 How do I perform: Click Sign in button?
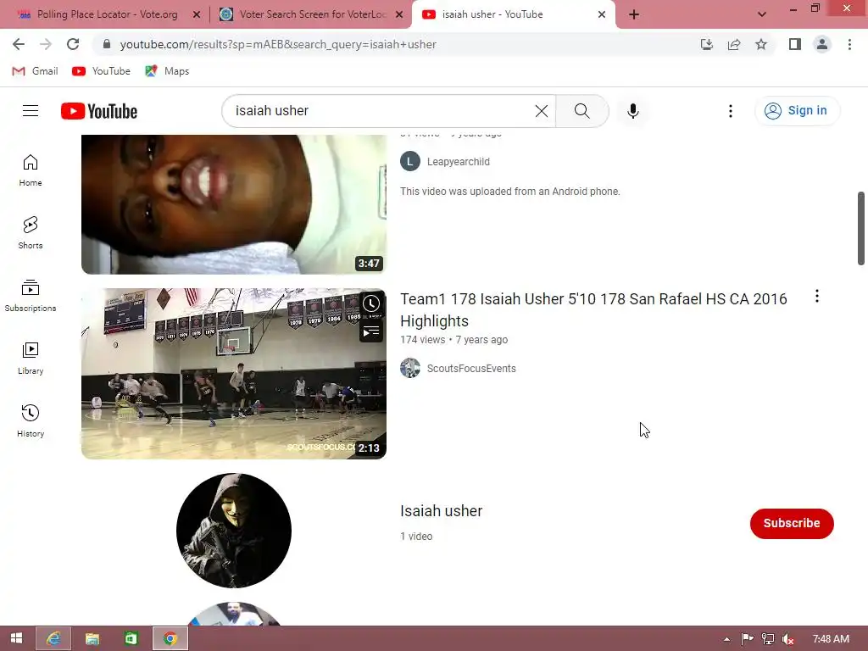[797, 111]
